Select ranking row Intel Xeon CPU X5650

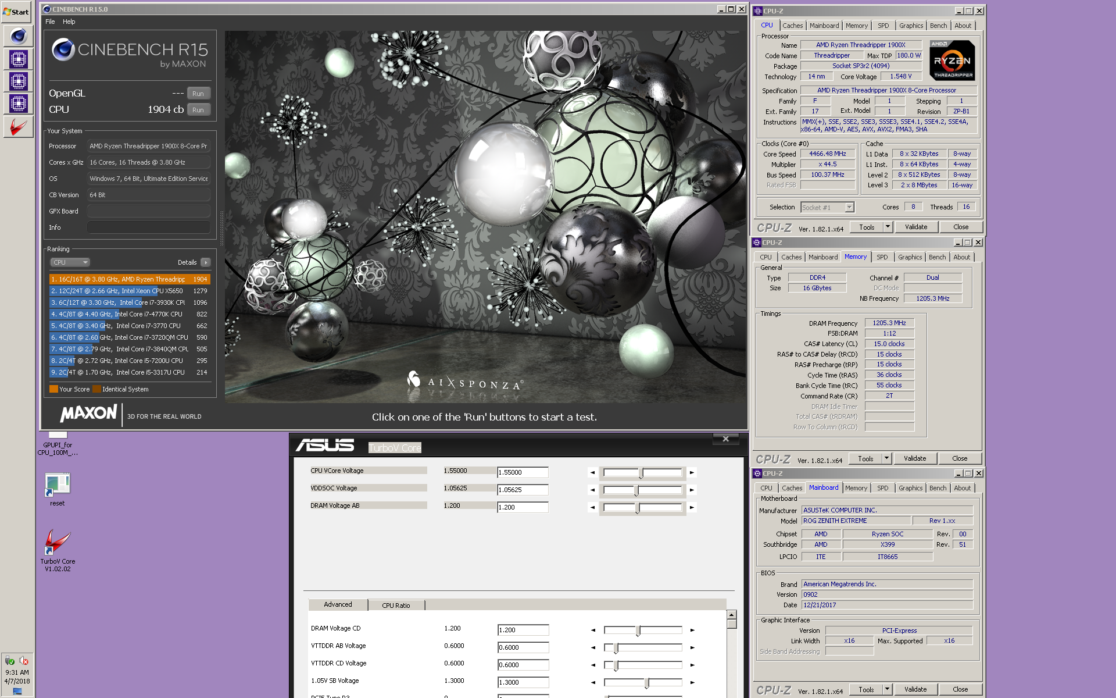(x=130, y=291)
